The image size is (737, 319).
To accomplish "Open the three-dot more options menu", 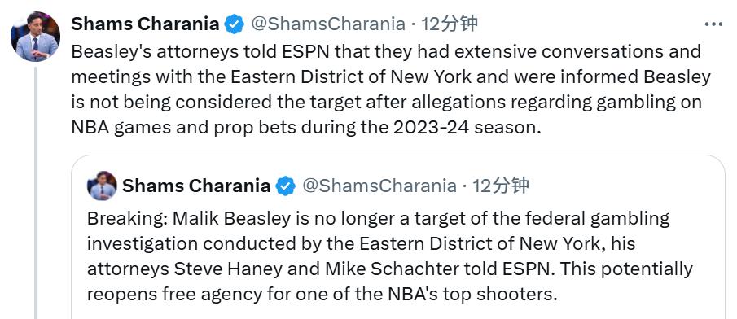I will 713,24.
